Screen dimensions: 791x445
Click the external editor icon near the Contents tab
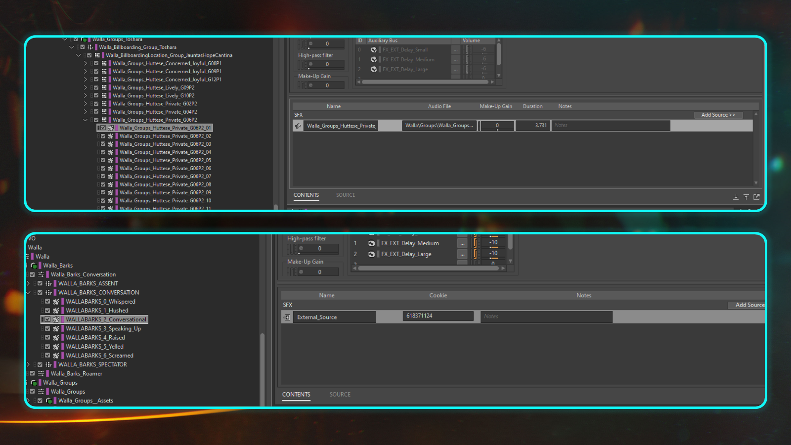756,197
